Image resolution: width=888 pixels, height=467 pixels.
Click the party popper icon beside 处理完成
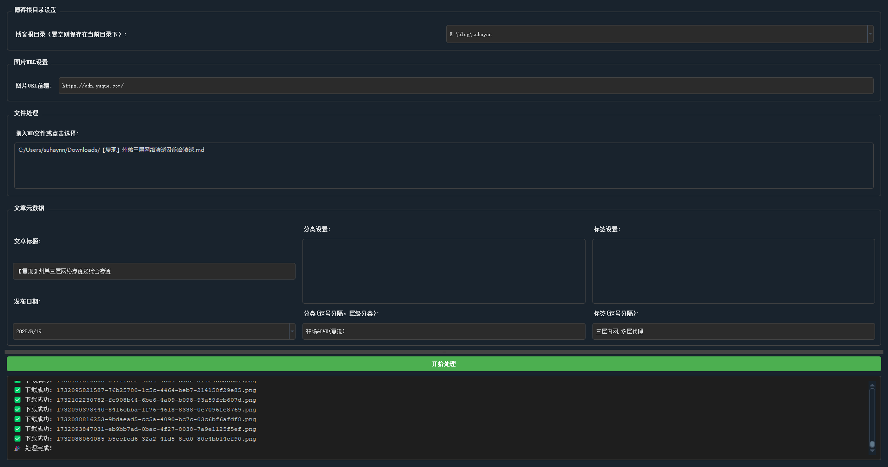pyautogui.click(x=18, y=448)
